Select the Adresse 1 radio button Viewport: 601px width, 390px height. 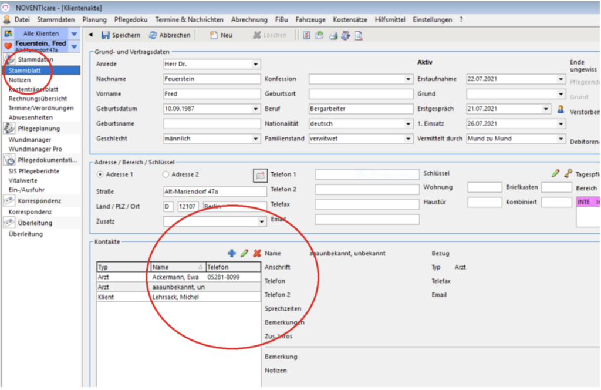tap(100, 174)
